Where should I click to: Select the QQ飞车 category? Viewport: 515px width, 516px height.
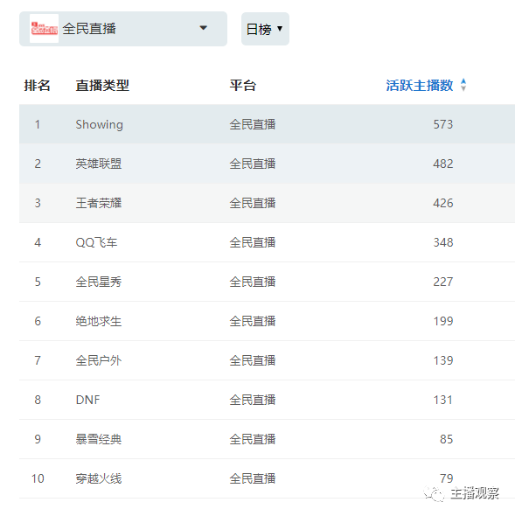[x=96, y=242]
